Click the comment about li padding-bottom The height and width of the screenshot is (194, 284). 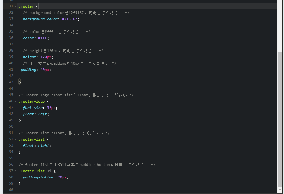87,165
